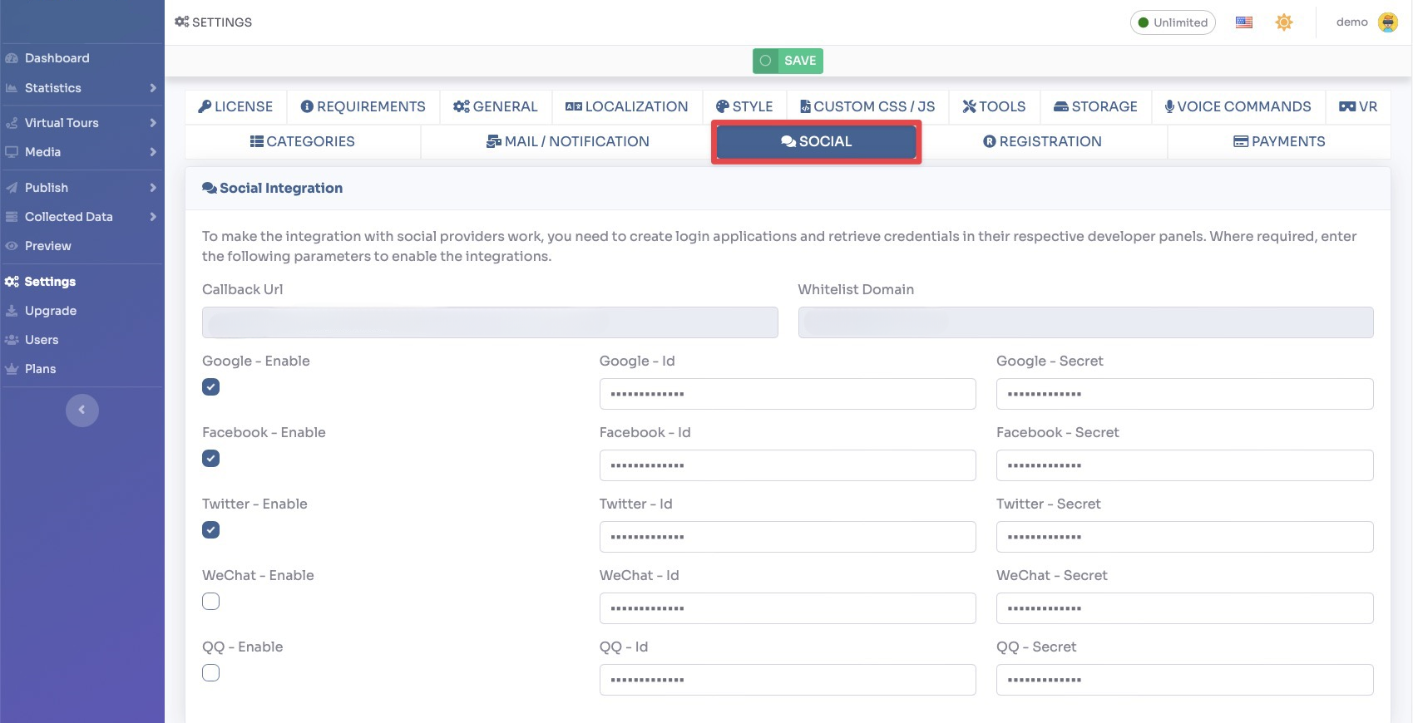Click the green SAVE button

pos(788,61)
